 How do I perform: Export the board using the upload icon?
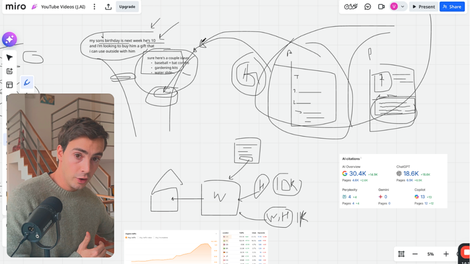pos(108,6)
